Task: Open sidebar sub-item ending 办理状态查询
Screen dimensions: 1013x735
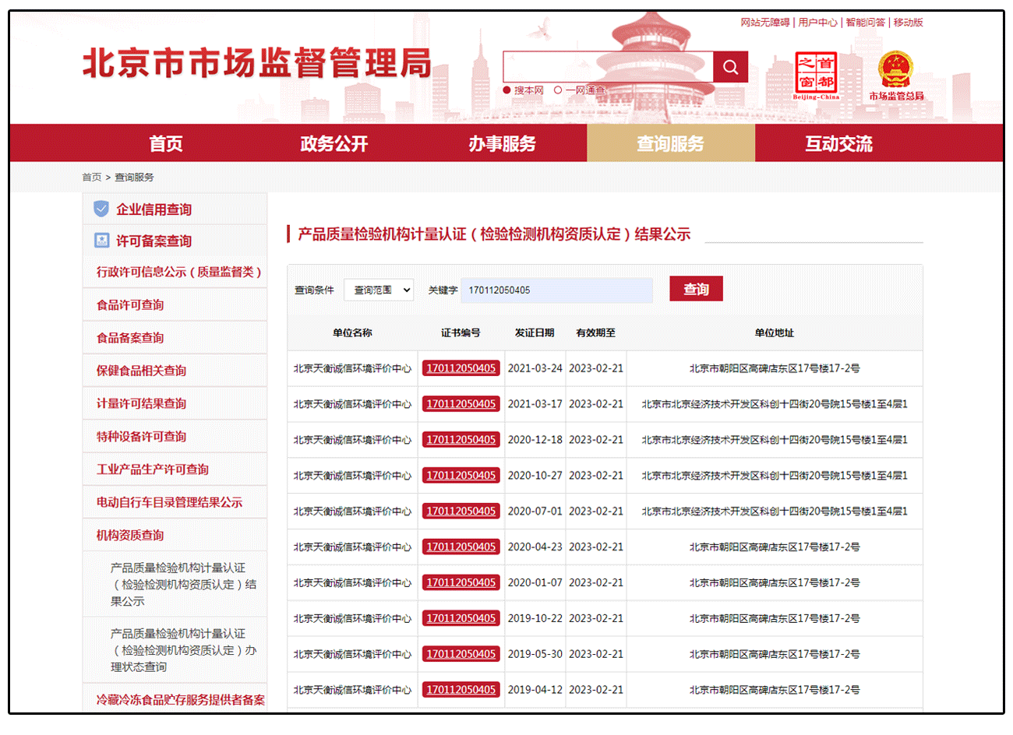Action: click(x=183, y=650)
